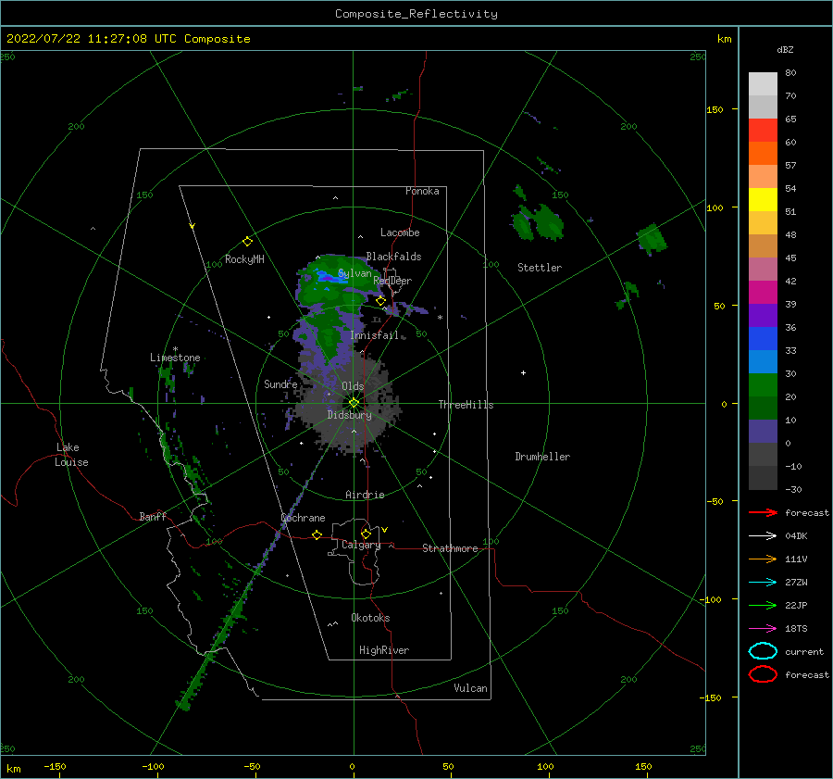
Task: Select the purple swatch between 39 and 36
Action: (x=763, y=315)
